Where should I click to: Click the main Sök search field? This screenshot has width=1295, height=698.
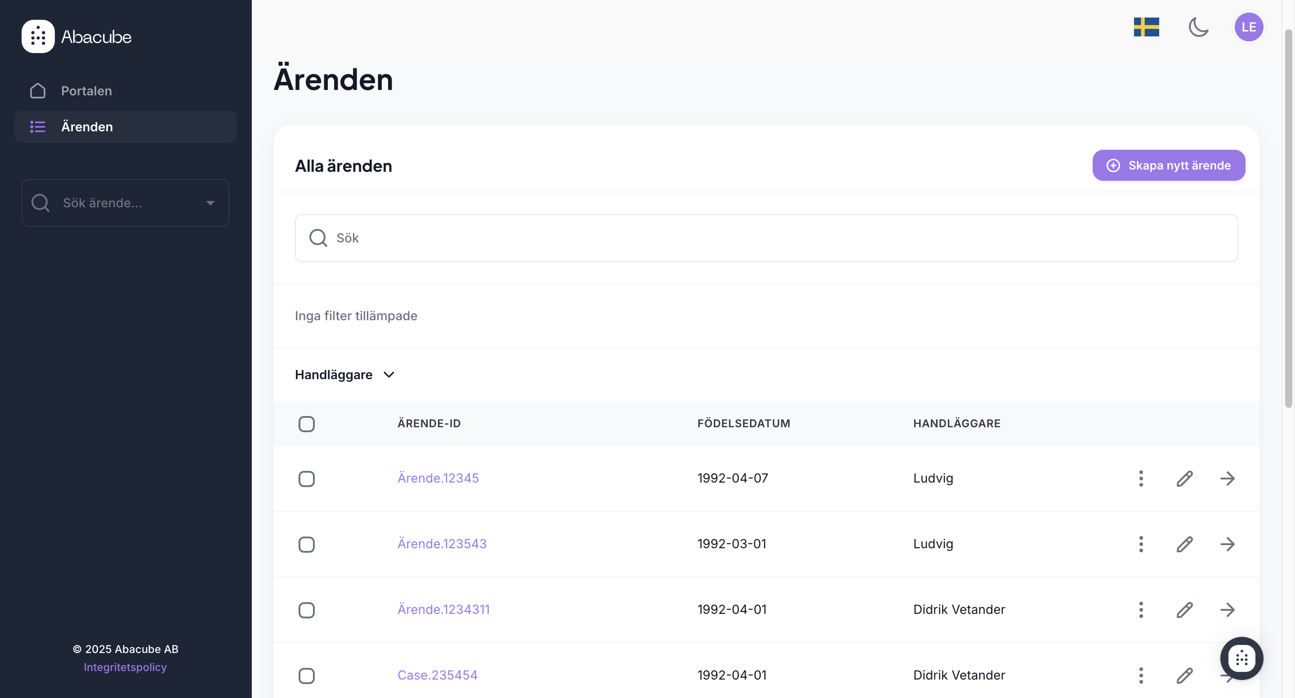pos(766,238)
